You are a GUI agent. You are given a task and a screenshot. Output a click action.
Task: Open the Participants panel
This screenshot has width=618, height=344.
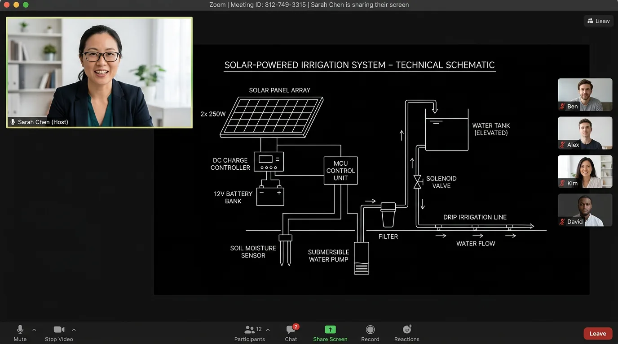click(250, 333)
